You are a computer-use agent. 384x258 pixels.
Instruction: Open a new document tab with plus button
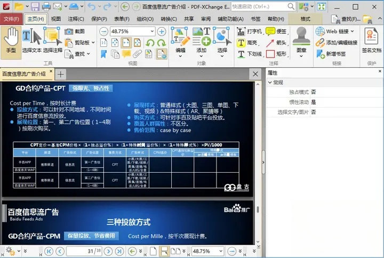[60, 74]
